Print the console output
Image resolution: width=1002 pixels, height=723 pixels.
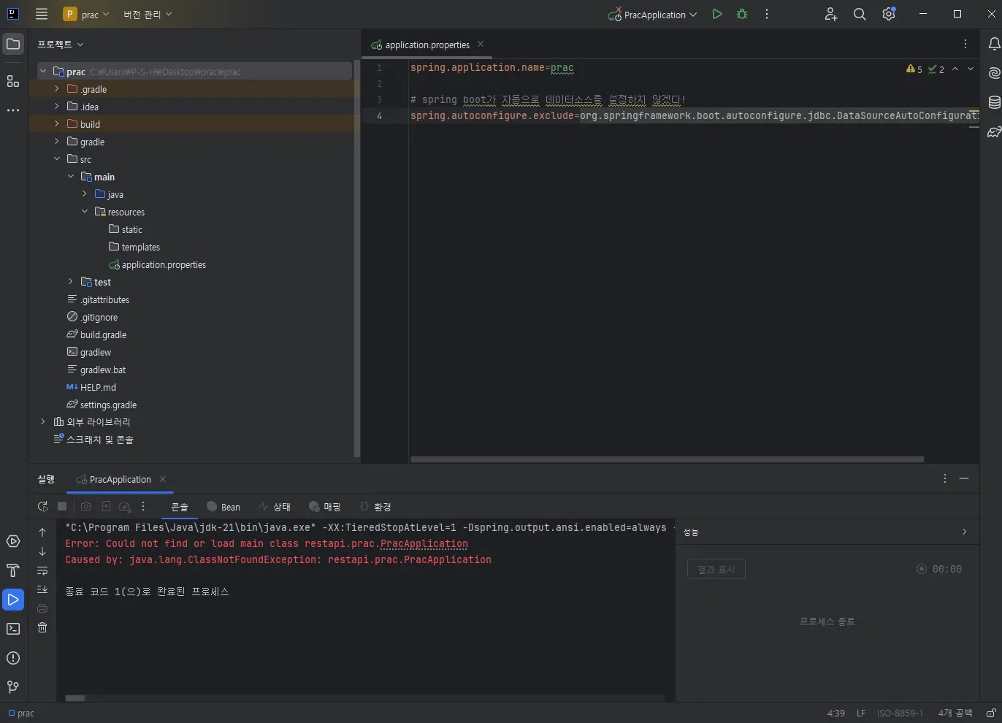pyautogui.click(x=42, y=608)
